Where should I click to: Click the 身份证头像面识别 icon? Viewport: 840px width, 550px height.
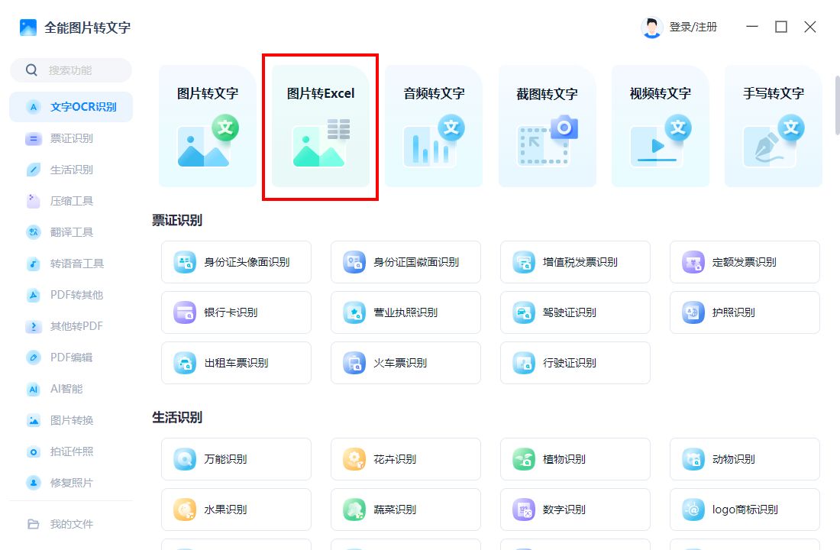point(185,262)
